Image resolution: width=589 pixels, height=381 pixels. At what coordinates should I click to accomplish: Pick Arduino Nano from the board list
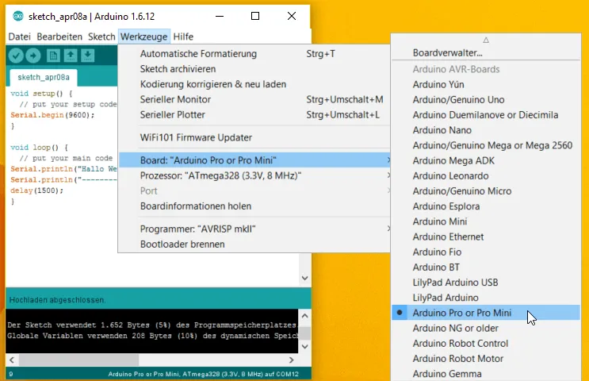pos(442,130)
